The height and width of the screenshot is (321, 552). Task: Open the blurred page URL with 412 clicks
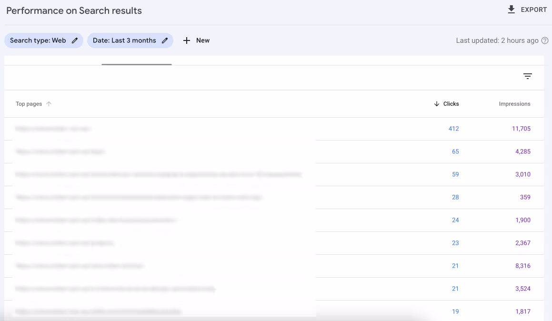pyautogui.click(x=53, y=129)
